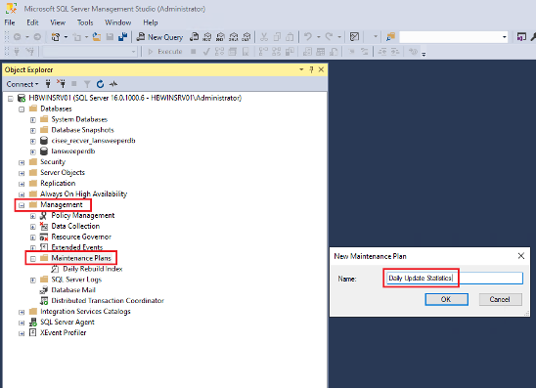536x389 pixels.
Task: Click the Connect Object Explorer plug icon
Action: click(x=48, y=84)
